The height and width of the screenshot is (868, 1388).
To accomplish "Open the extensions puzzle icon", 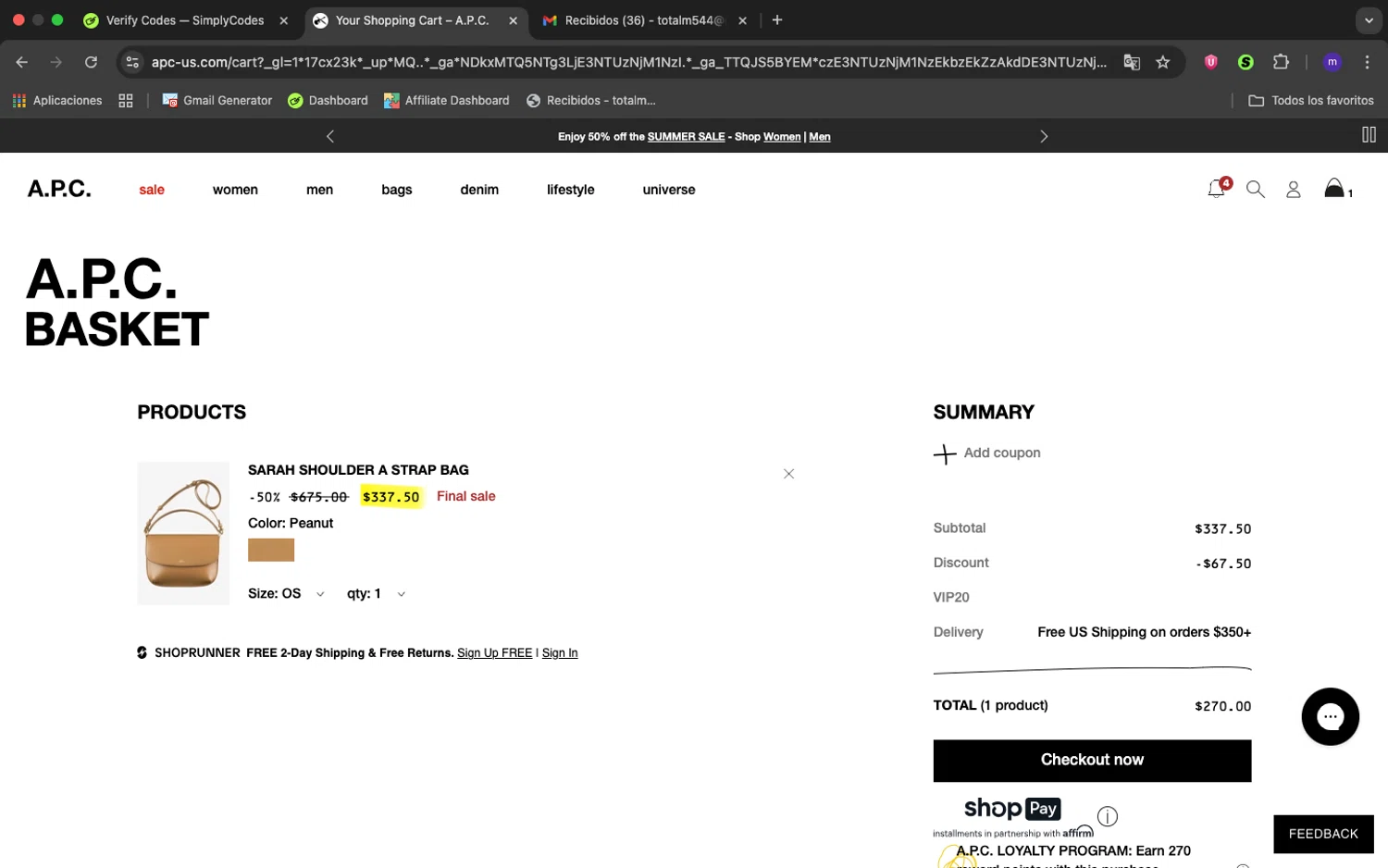I will [x=1281, y=62].
